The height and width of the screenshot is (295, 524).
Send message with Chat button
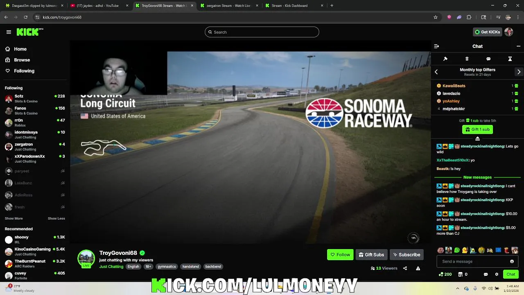[x=511, y=274]
